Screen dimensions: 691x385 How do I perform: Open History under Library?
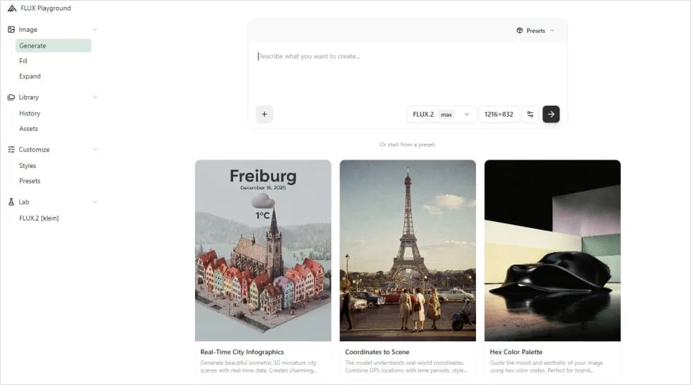coord(30,113)
